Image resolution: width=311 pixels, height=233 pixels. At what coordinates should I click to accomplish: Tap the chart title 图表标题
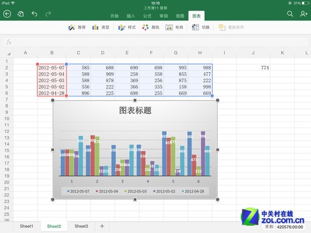(135, 111)
